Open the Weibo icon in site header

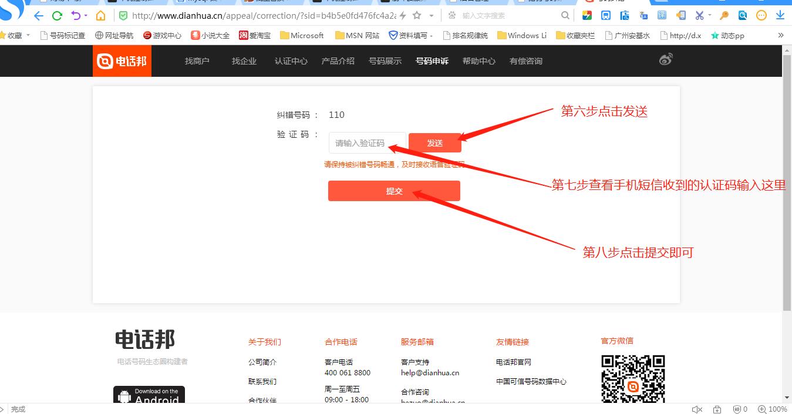pyautogui.click(x=665, y=59)
